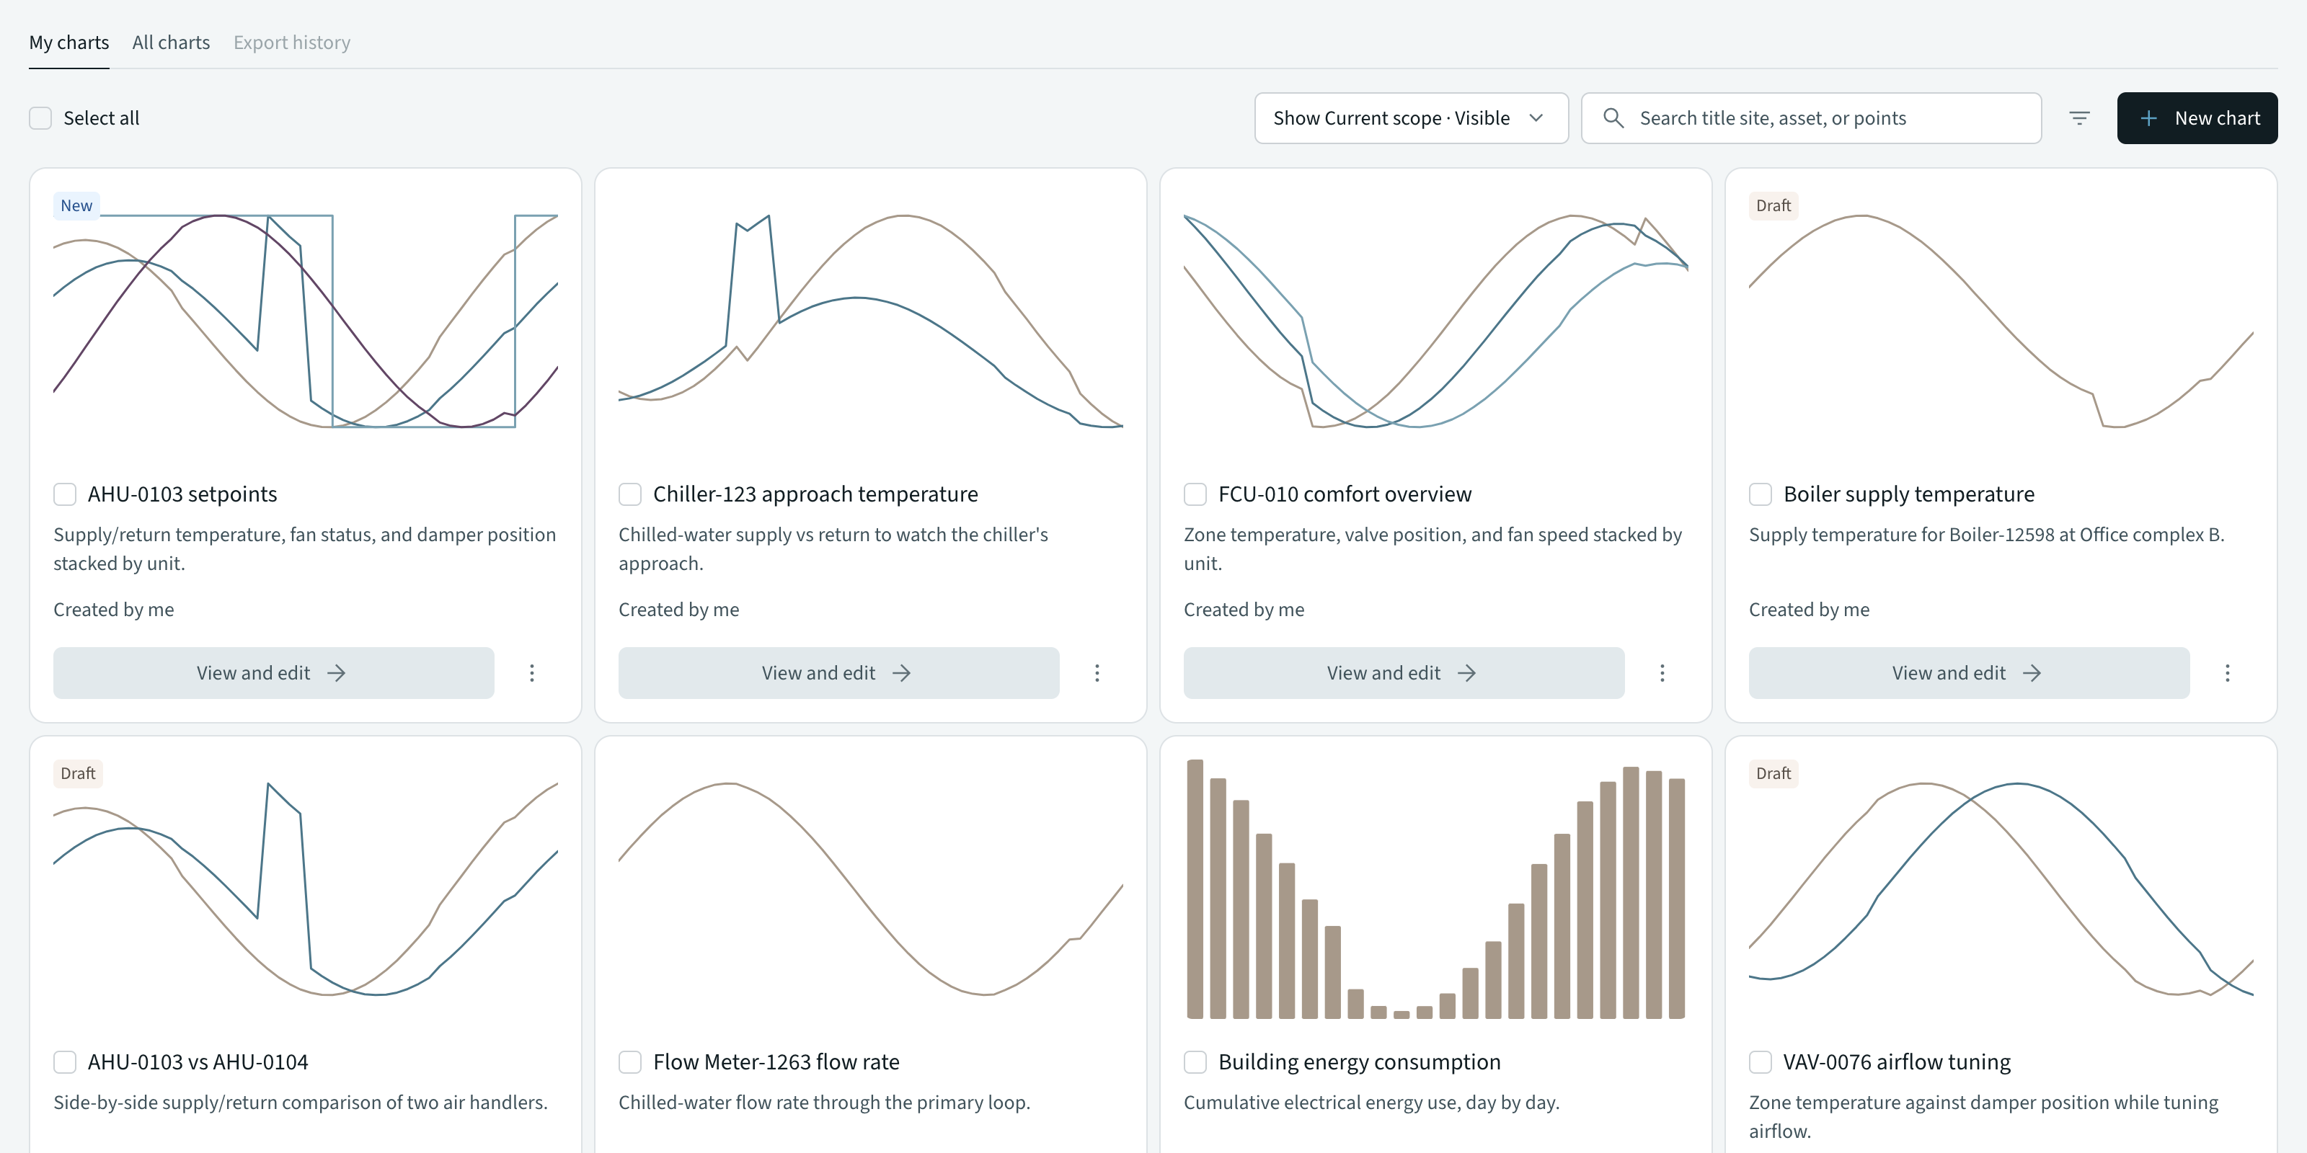Image resolution: width=2307 pixels, height=1153 pixels.
Task: Click the New chart button
Action: 2197,118
